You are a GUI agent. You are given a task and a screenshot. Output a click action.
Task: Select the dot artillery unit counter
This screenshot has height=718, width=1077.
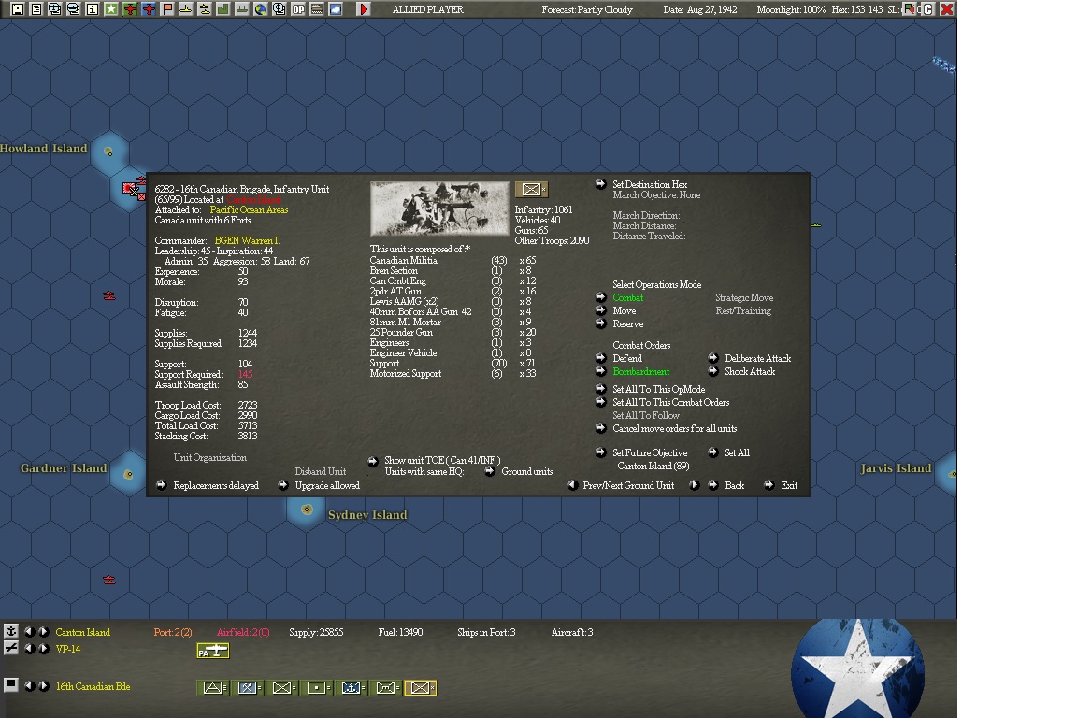[x=316, y=687]
